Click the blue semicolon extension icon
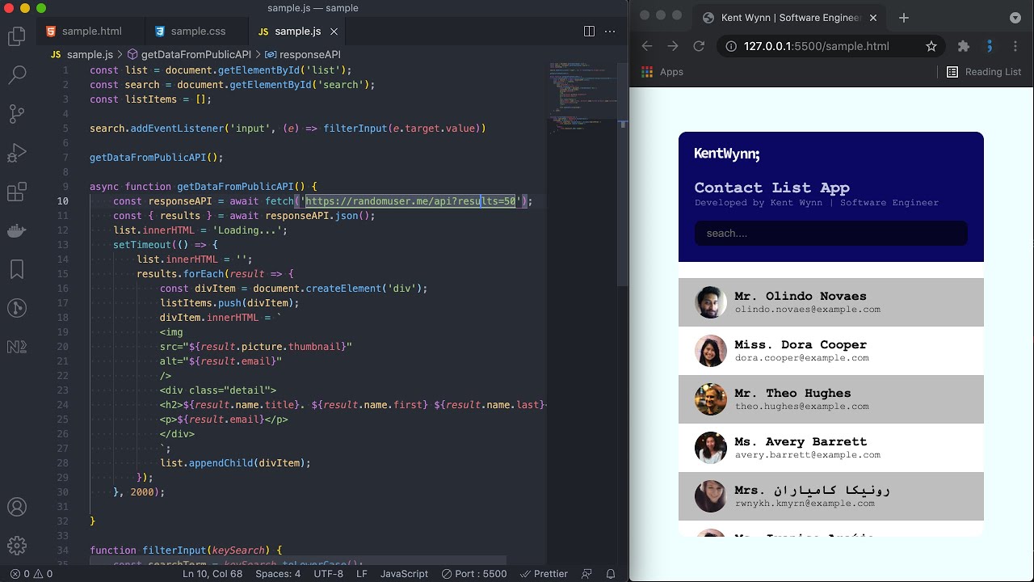 [x=990, y=46]
